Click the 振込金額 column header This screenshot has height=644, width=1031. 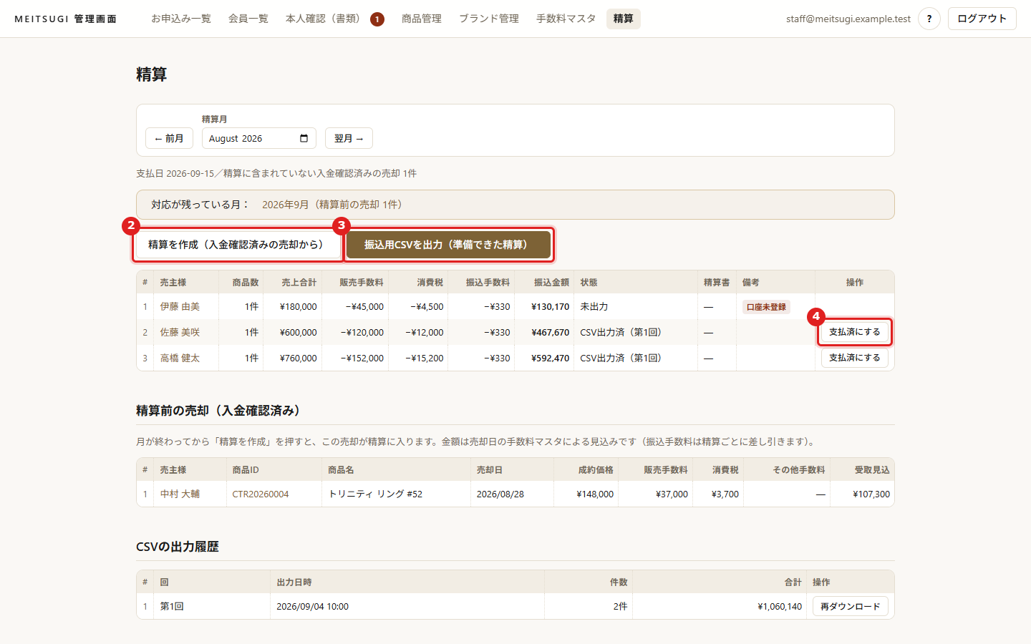[551, 283]
